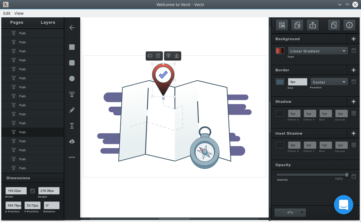This screenshot has height=222, width=361.
Task: Flip the selection vertically
Action: (x=158, y=56)
